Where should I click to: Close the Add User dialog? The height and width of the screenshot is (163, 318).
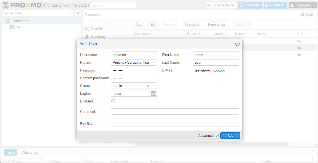(237, 44)
